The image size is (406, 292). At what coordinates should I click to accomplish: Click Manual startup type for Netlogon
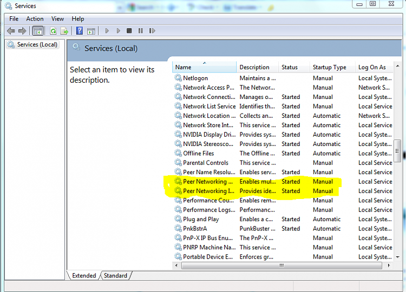323,78
